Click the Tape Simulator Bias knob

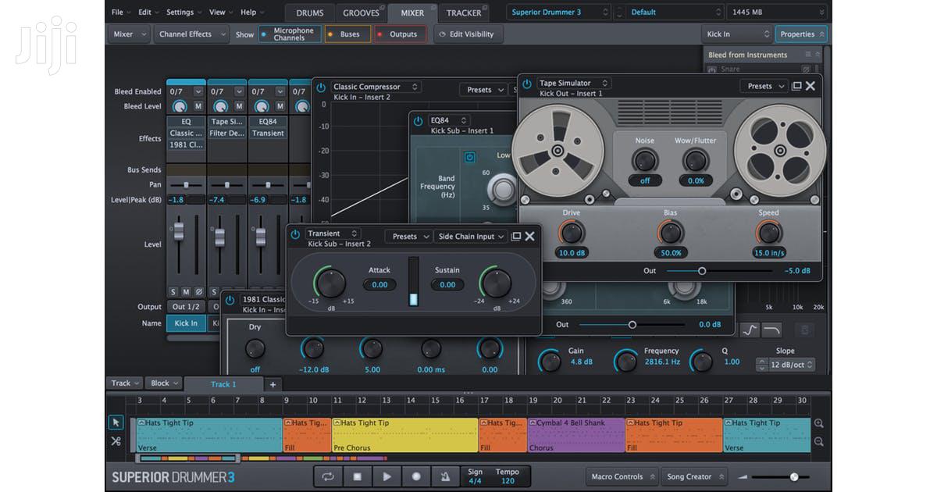pyautogui.click(x=670, y=233)
